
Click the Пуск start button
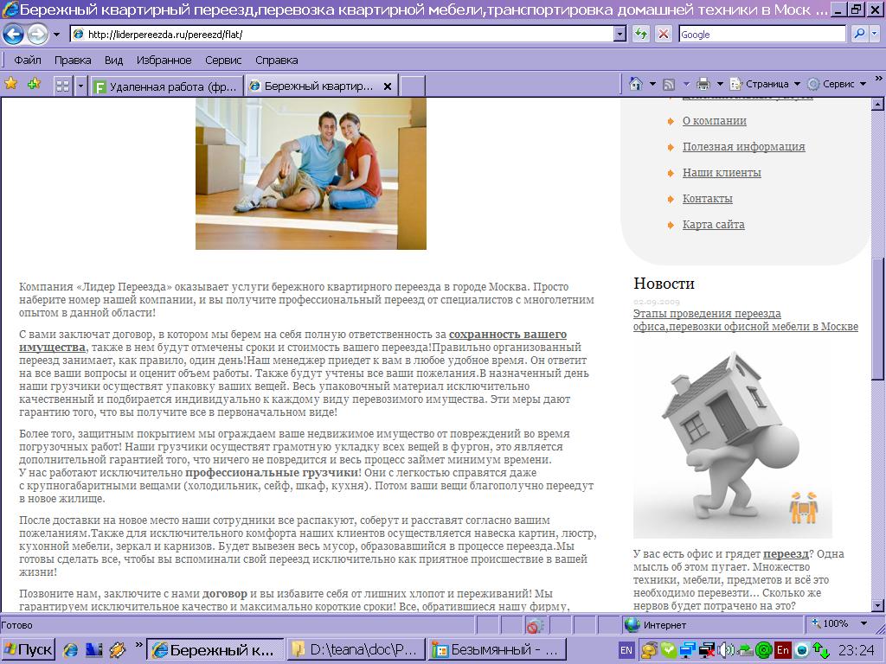coord(28,649)
